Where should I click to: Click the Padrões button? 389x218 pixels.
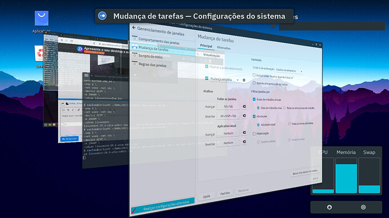(225, 193)
